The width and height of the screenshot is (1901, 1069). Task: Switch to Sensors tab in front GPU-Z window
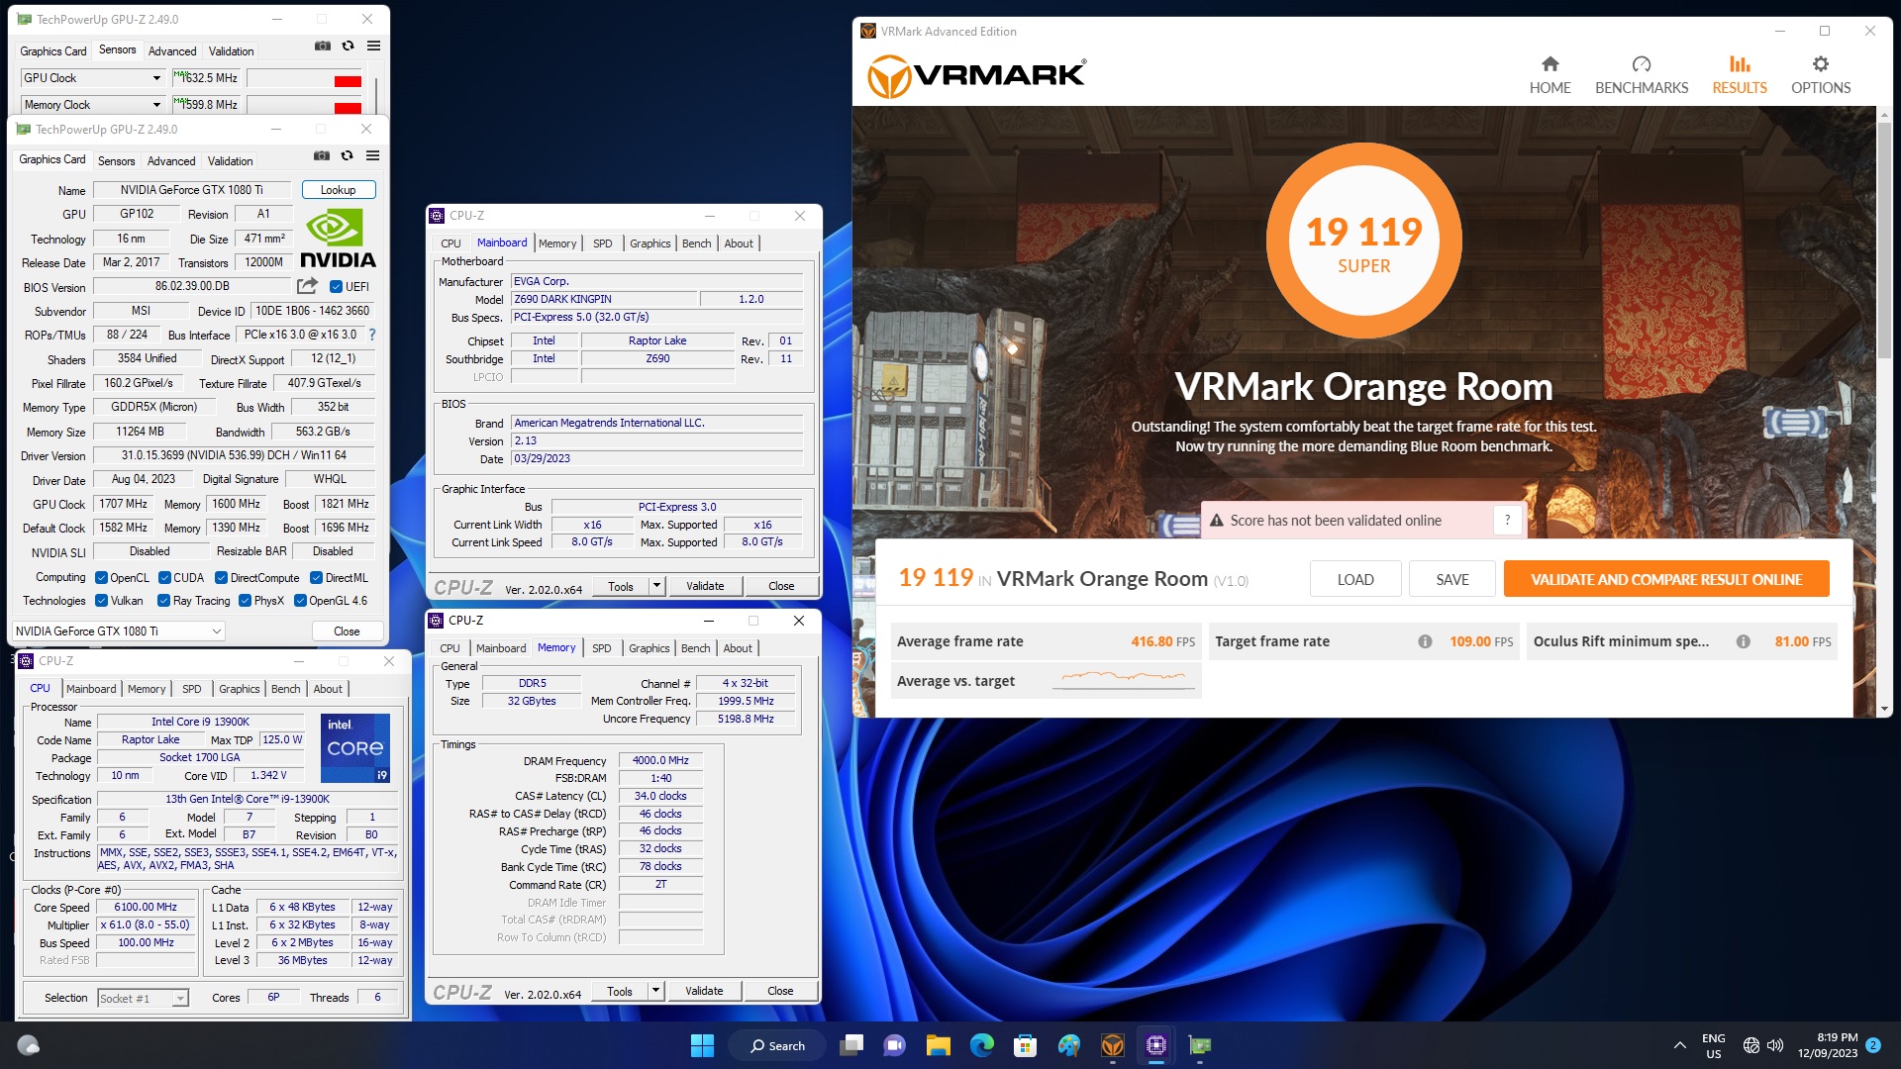point(117,161)
